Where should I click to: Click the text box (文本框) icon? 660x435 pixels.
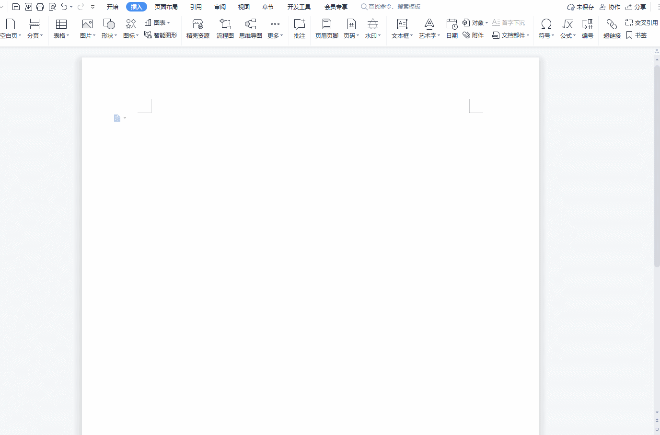(402, 24)
